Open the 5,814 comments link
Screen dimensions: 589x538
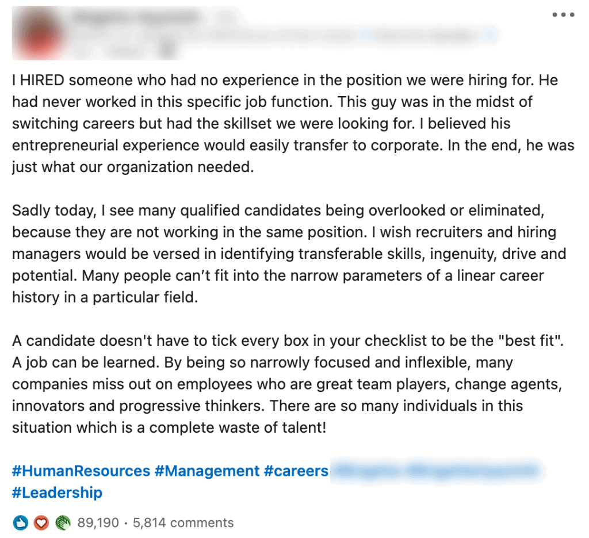(x=183, y=523)
